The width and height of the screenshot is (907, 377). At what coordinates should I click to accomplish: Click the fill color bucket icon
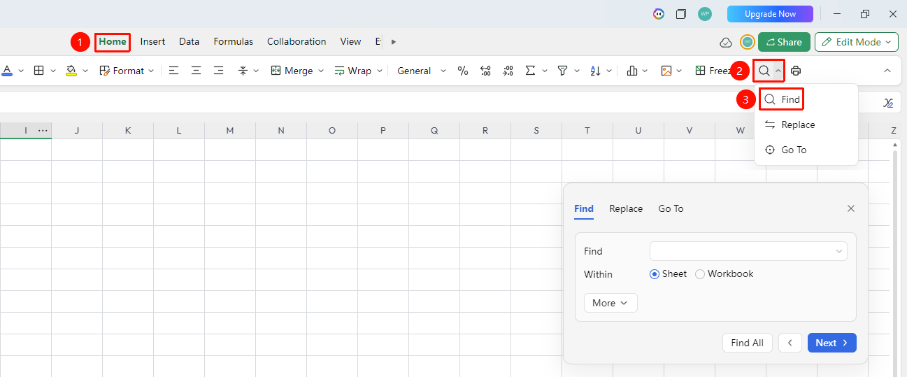(71, 71)
